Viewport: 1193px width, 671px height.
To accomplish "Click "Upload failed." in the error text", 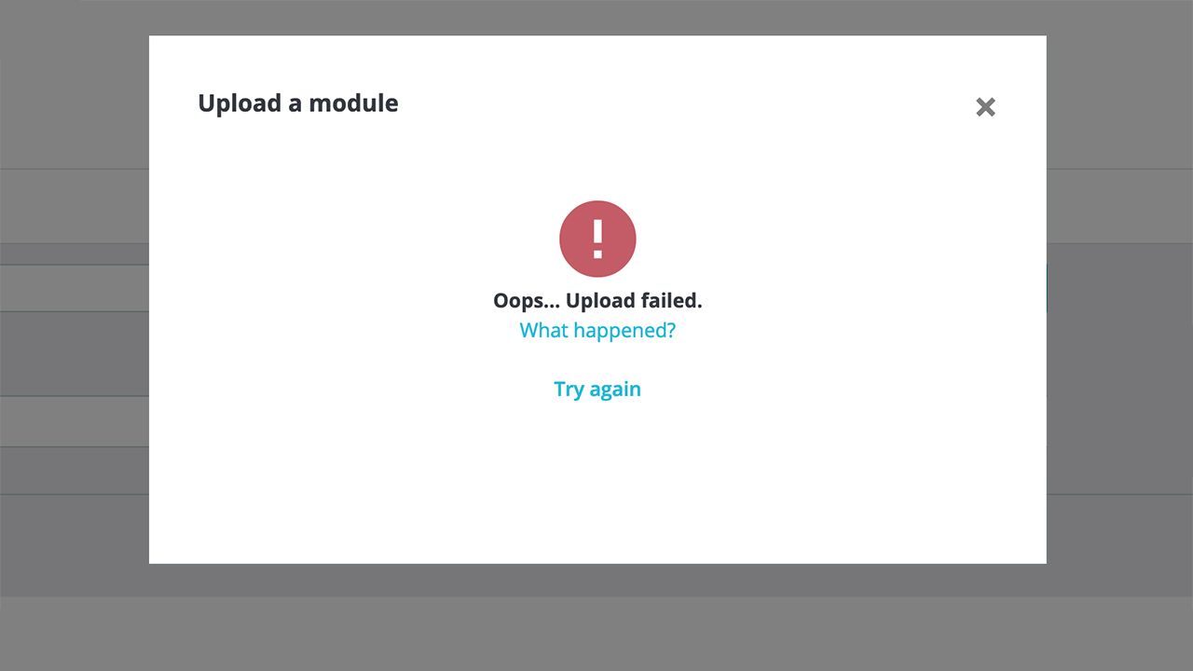I will [634, 300].
